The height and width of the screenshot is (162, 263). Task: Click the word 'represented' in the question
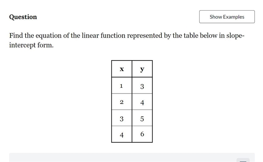[145, 36]
